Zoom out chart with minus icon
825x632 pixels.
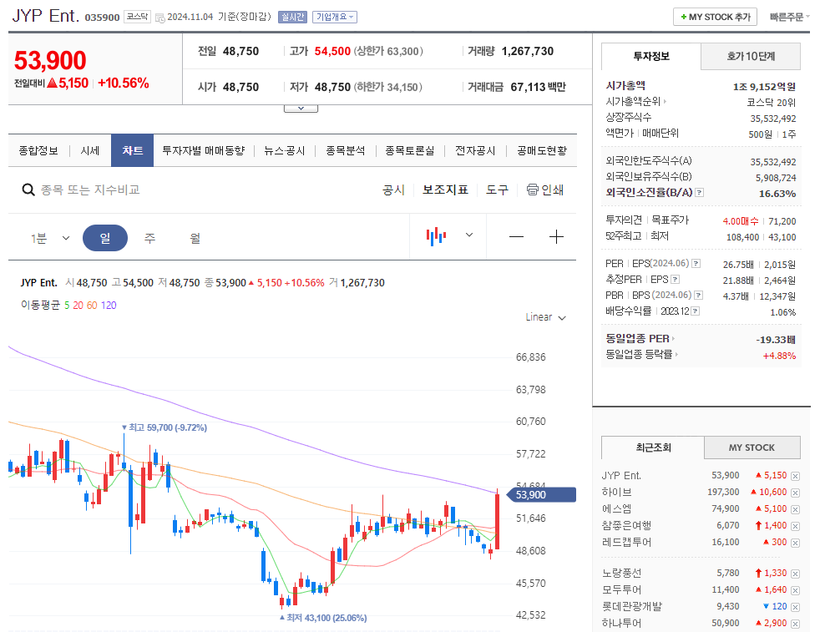tap(517, 237)
